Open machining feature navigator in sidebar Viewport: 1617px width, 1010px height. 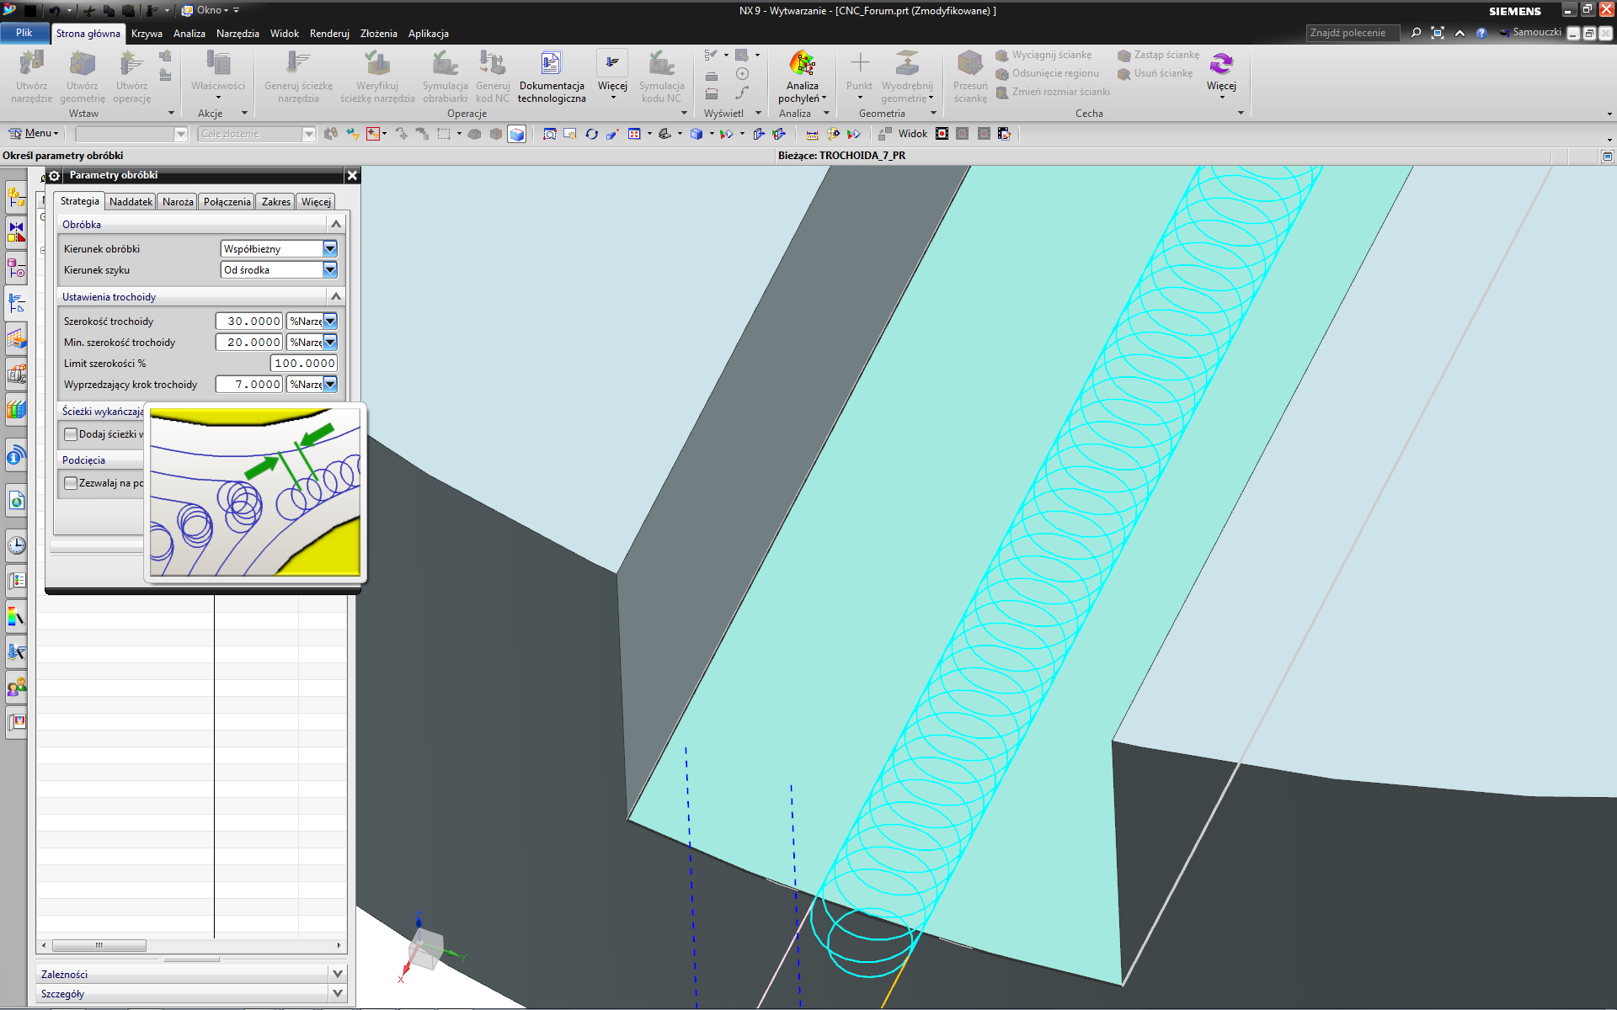(16, 338)
